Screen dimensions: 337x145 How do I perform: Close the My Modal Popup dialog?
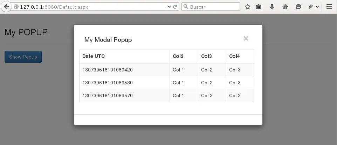point(246,38)
